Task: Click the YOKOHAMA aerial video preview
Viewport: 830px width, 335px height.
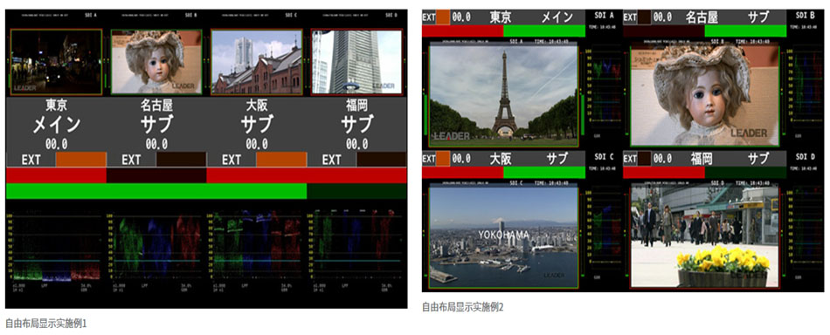Action: point(503,236)
